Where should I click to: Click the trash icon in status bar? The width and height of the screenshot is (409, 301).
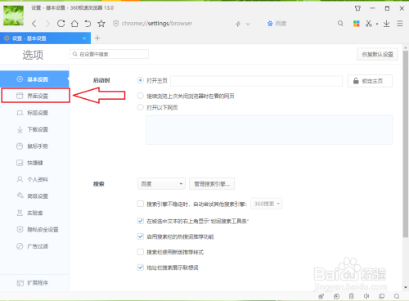[352, 296]
